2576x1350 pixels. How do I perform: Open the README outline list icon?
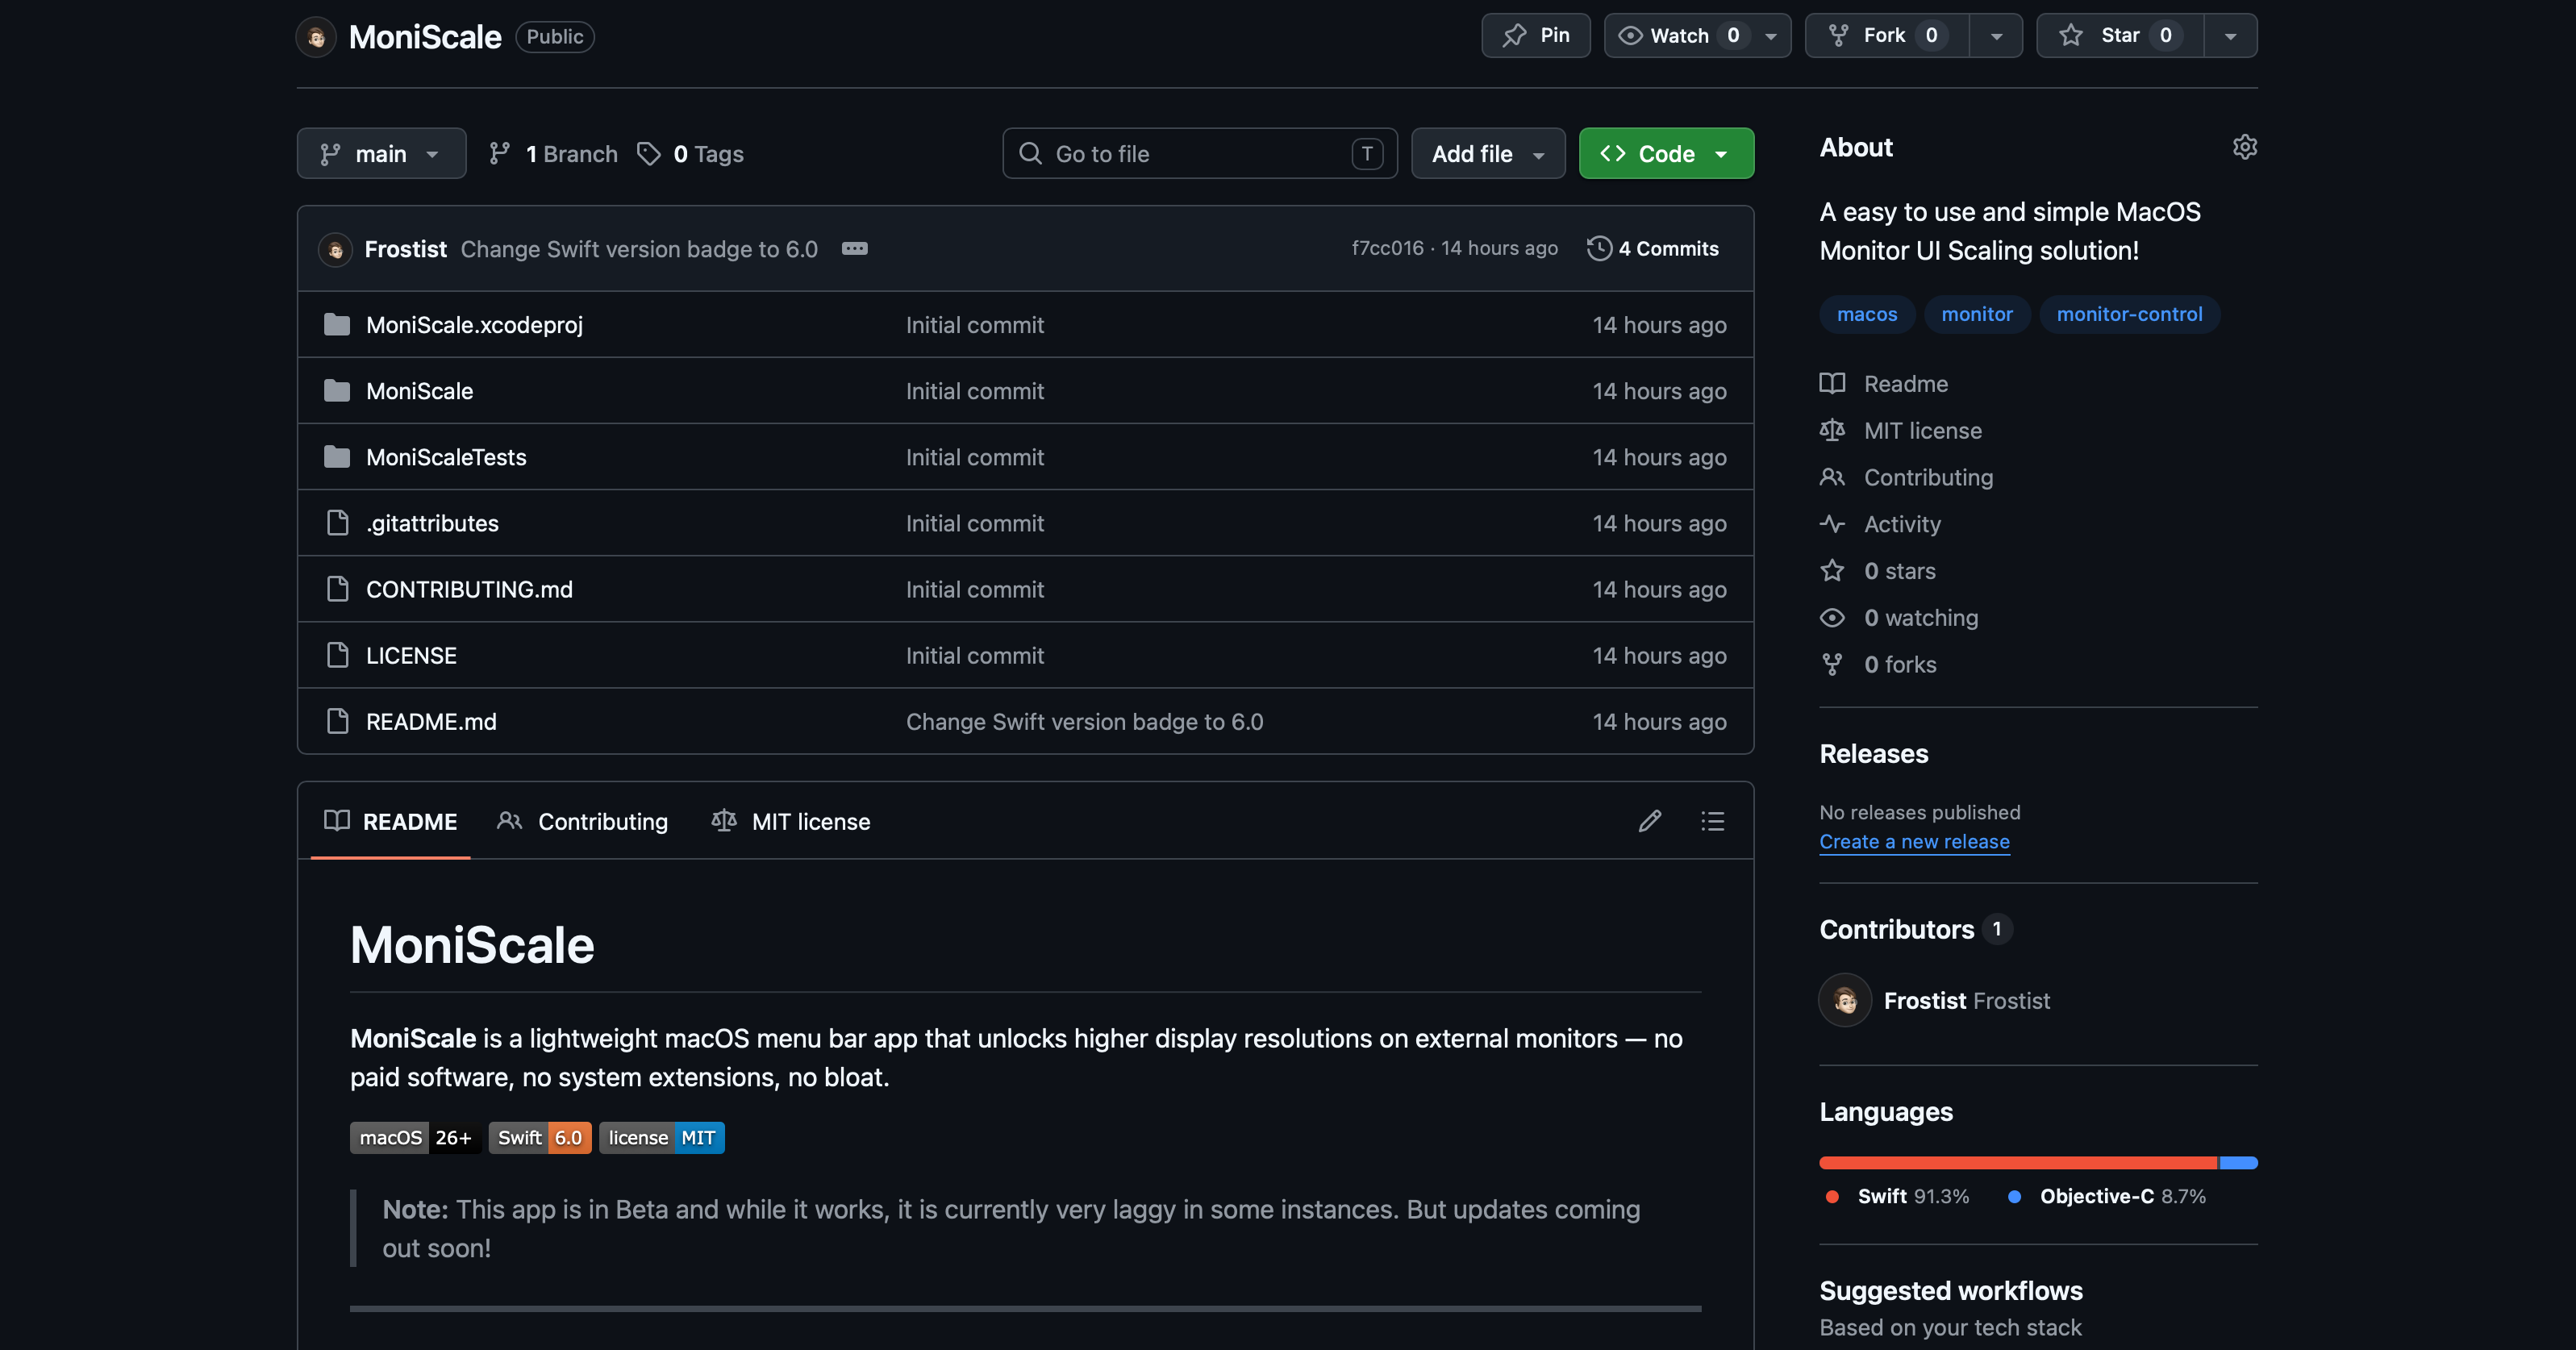[1712, 821]
